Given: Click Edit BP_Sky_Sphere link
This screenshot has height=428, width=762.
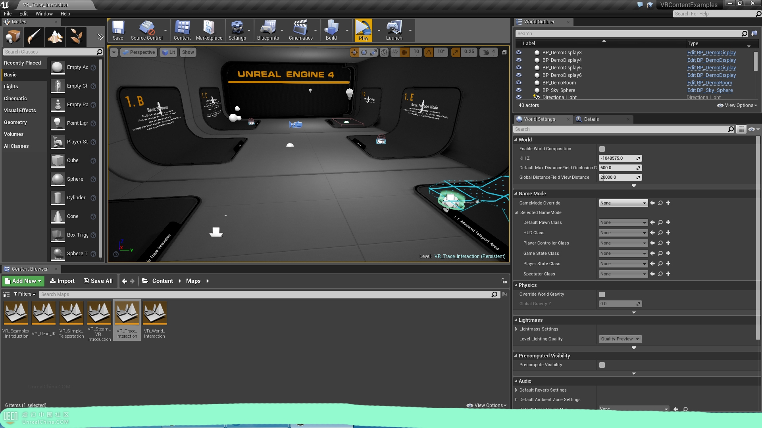Looking at the screenshot, I should click(x=710, y=90).
